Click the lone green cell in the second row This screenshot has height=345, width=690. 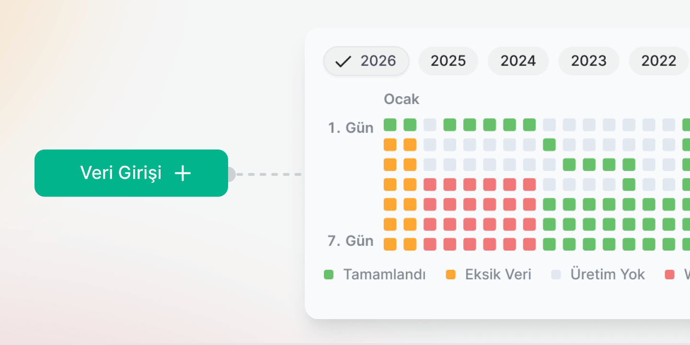(x=549, y=144)
